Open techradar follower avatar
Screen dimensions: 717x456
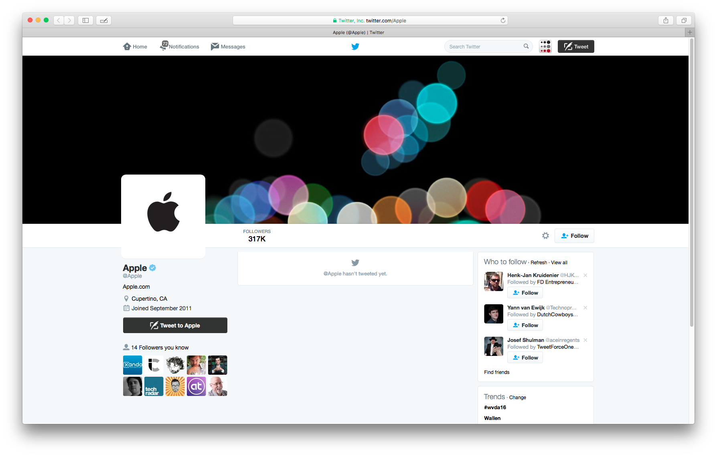pos(154,386)
